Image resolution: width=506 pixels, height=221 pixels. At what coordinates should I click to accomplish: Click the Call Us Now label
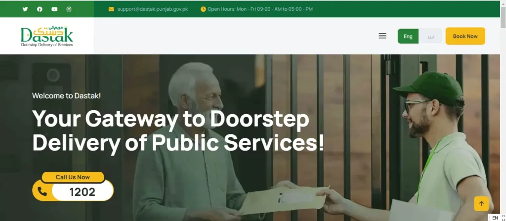coord(73,177)
